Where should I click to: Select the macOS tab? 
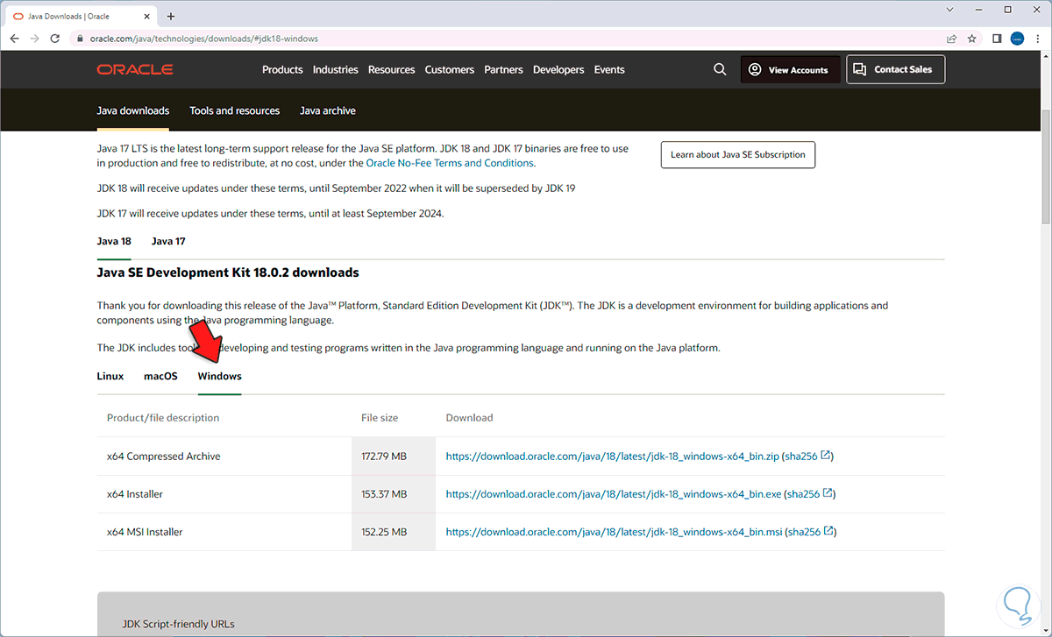[160, 376]
